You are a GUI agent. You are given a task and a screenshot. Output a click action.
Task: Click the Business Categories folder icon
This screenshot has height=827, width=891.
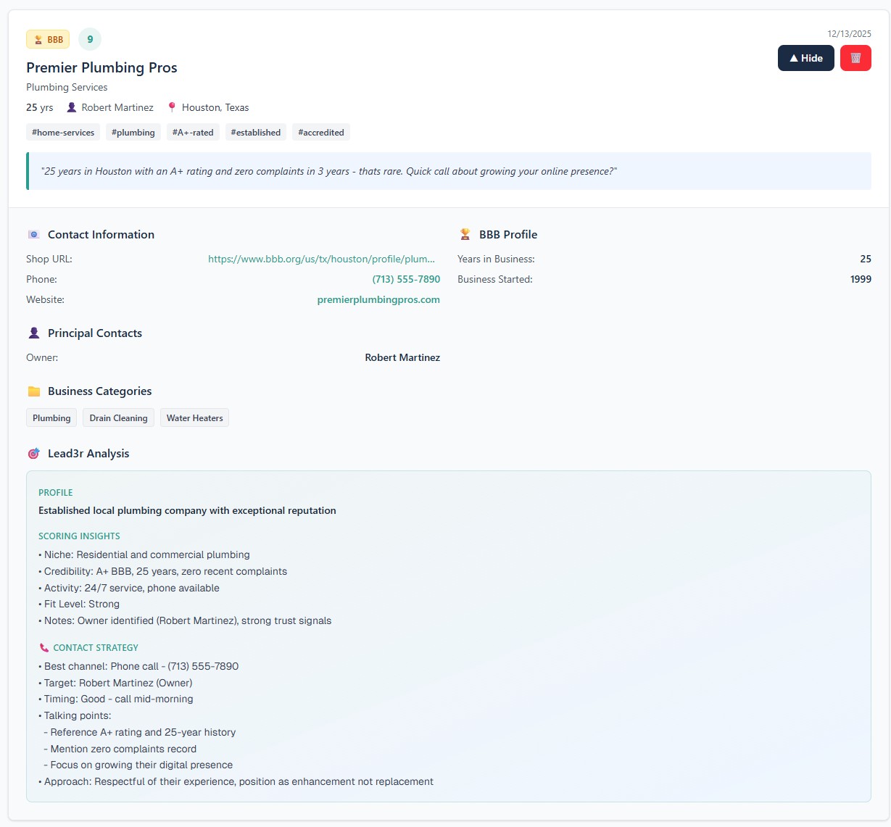(33, 391)
